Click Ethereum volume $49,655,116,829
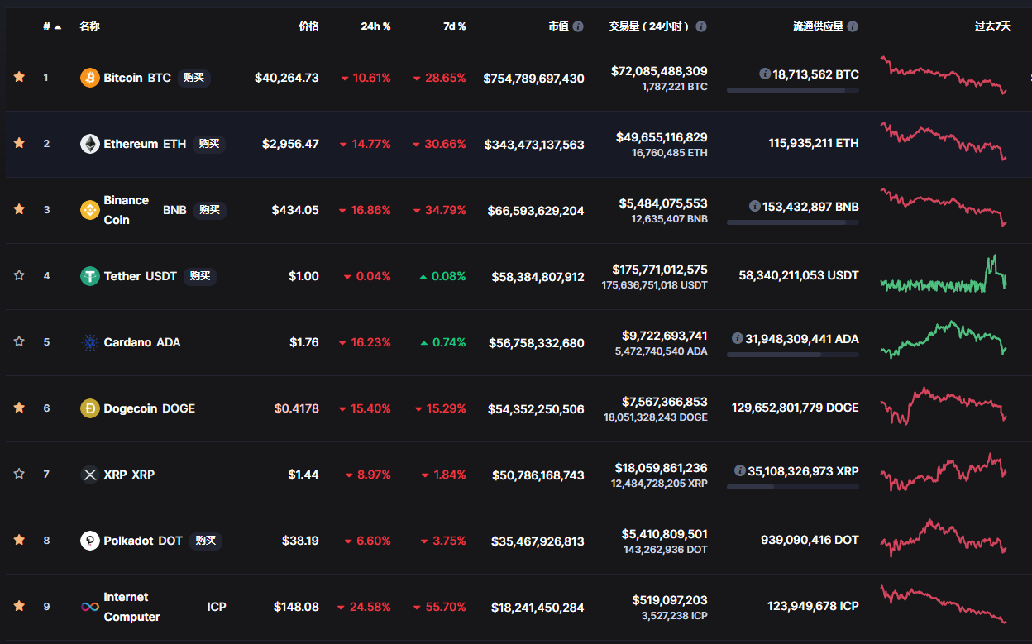1032x644 pixels. [662, 137]
